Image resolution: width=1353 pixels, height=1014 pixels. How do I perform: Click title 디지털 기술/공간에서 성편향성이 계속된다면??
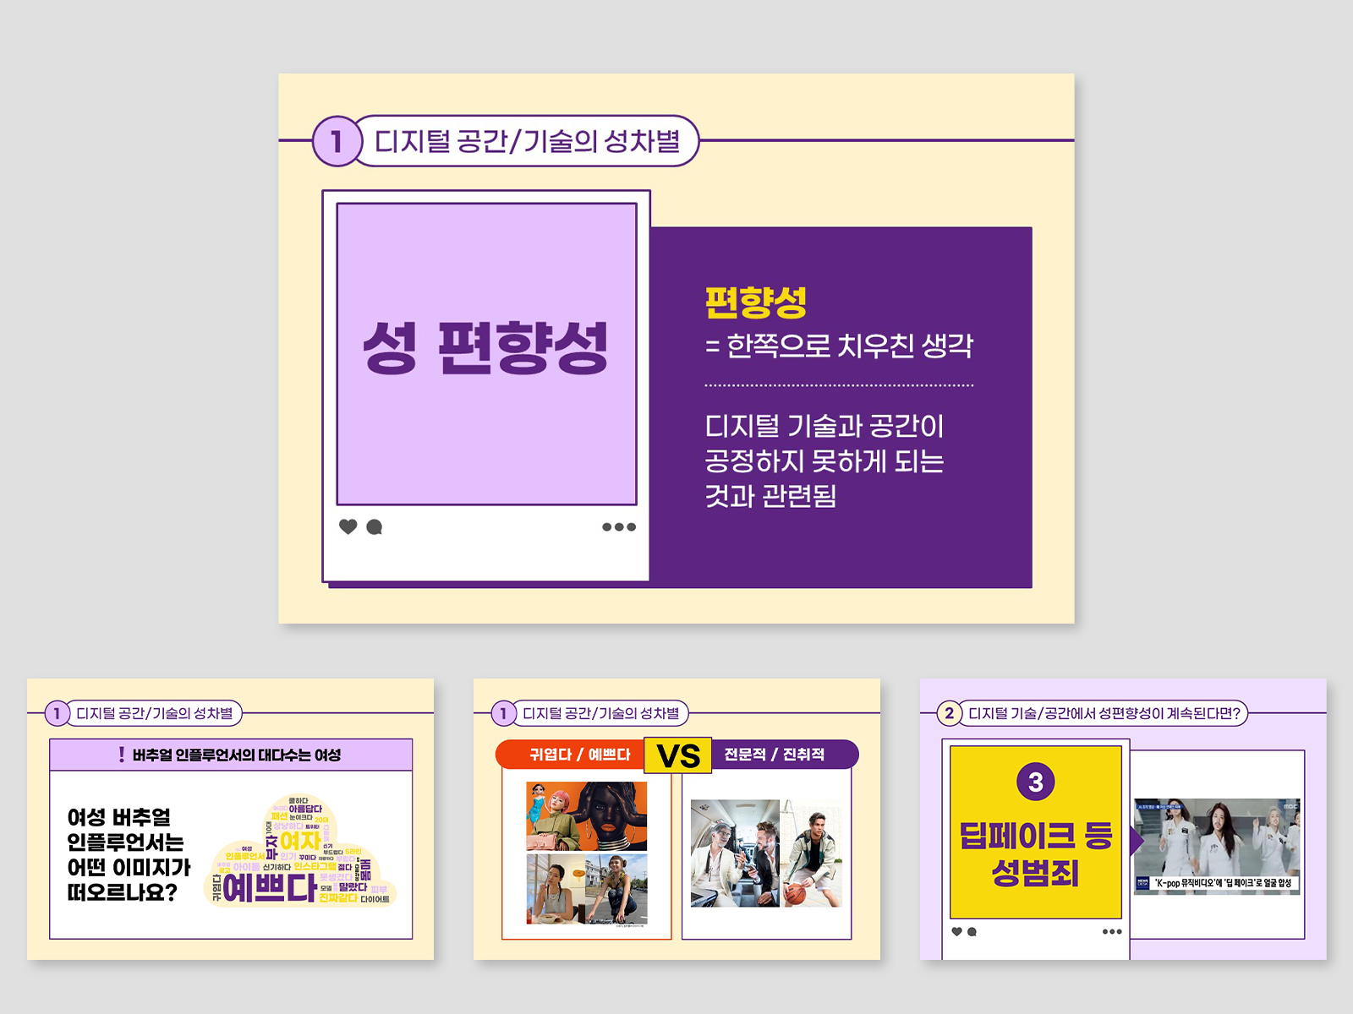(1104, 713)
